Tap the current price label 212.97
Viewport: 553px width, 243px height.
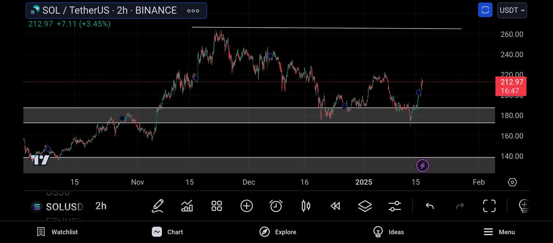click(x=511, y=86)
